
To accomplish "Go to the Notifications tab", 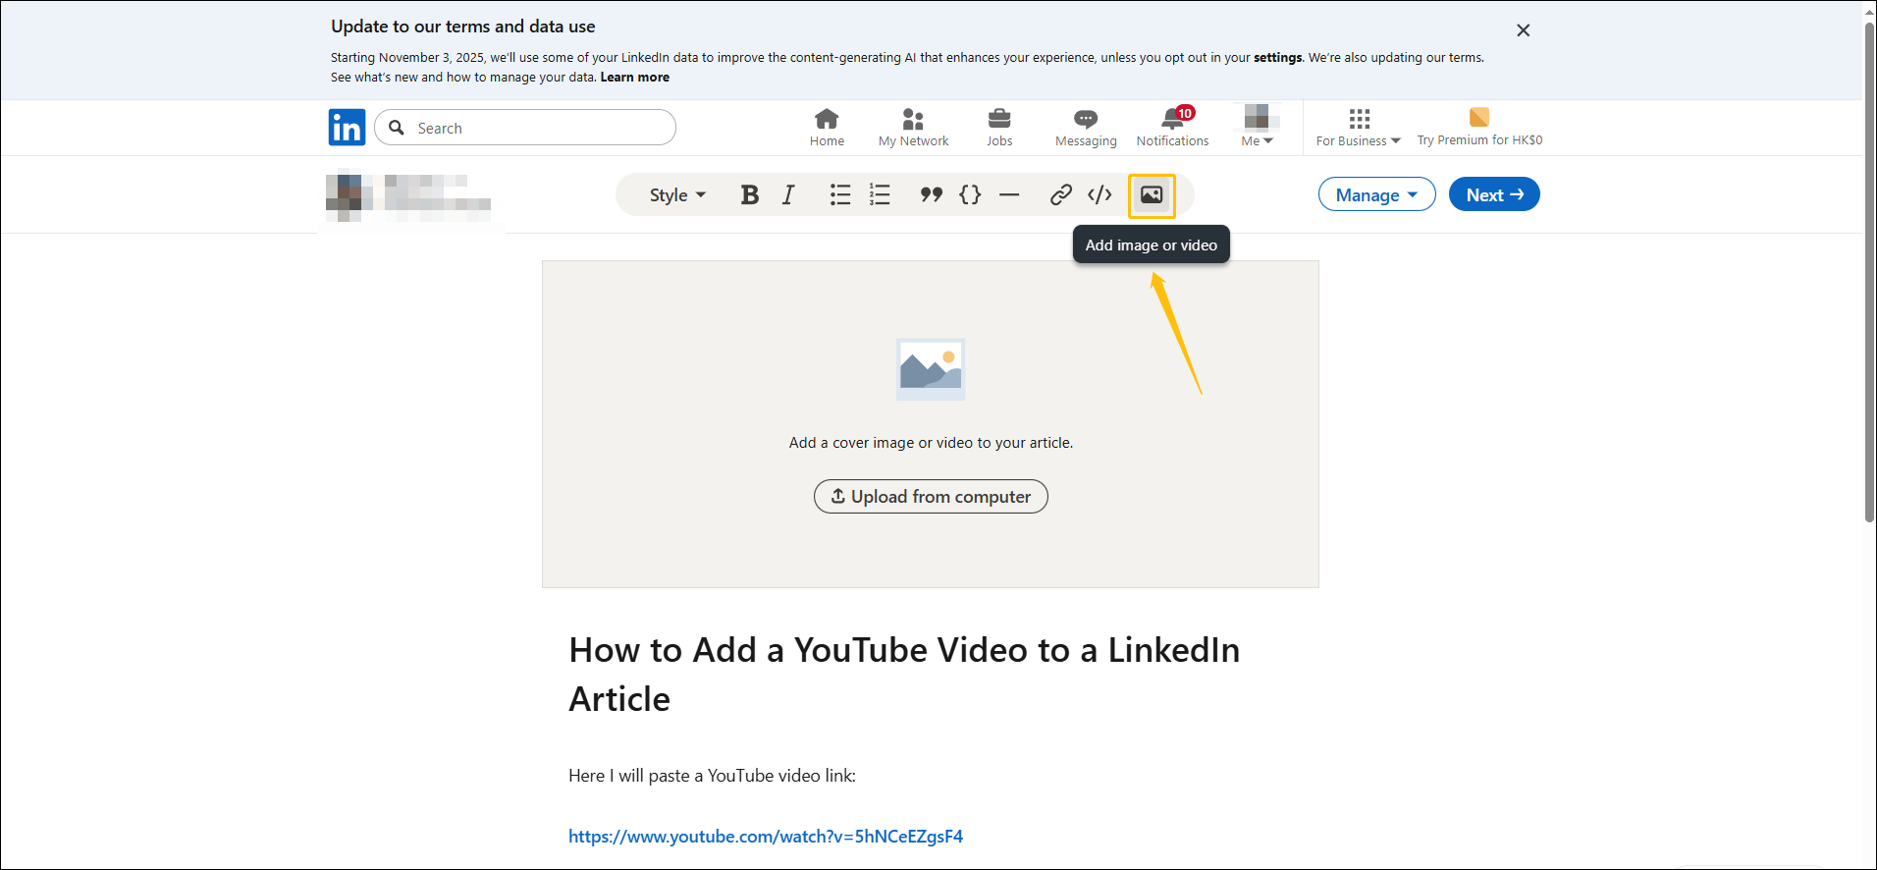I will (1172, 127).
